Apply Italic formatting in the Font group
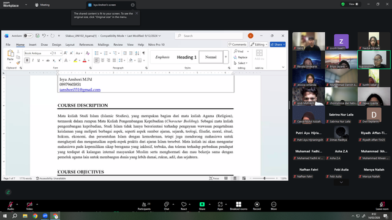Image resolution: width=392 pixels, height=220 pixels. coord(32,61)
